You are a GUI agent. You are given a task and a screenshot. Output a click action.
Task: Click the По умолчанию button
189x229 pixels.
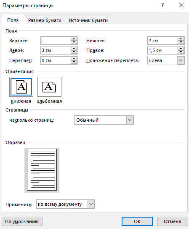tap(22, 221)
